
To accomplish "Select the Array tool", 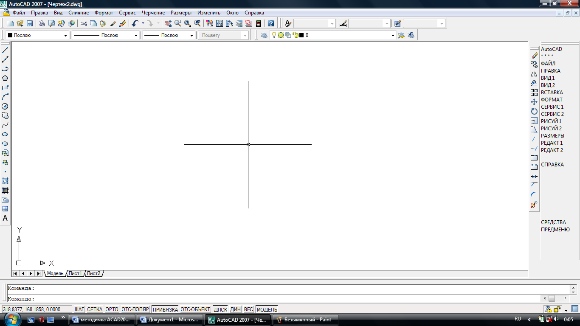I will tap(534, 93).
